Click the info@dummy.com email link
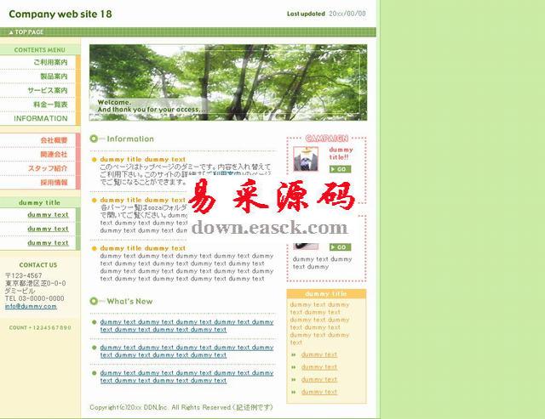 31,306
